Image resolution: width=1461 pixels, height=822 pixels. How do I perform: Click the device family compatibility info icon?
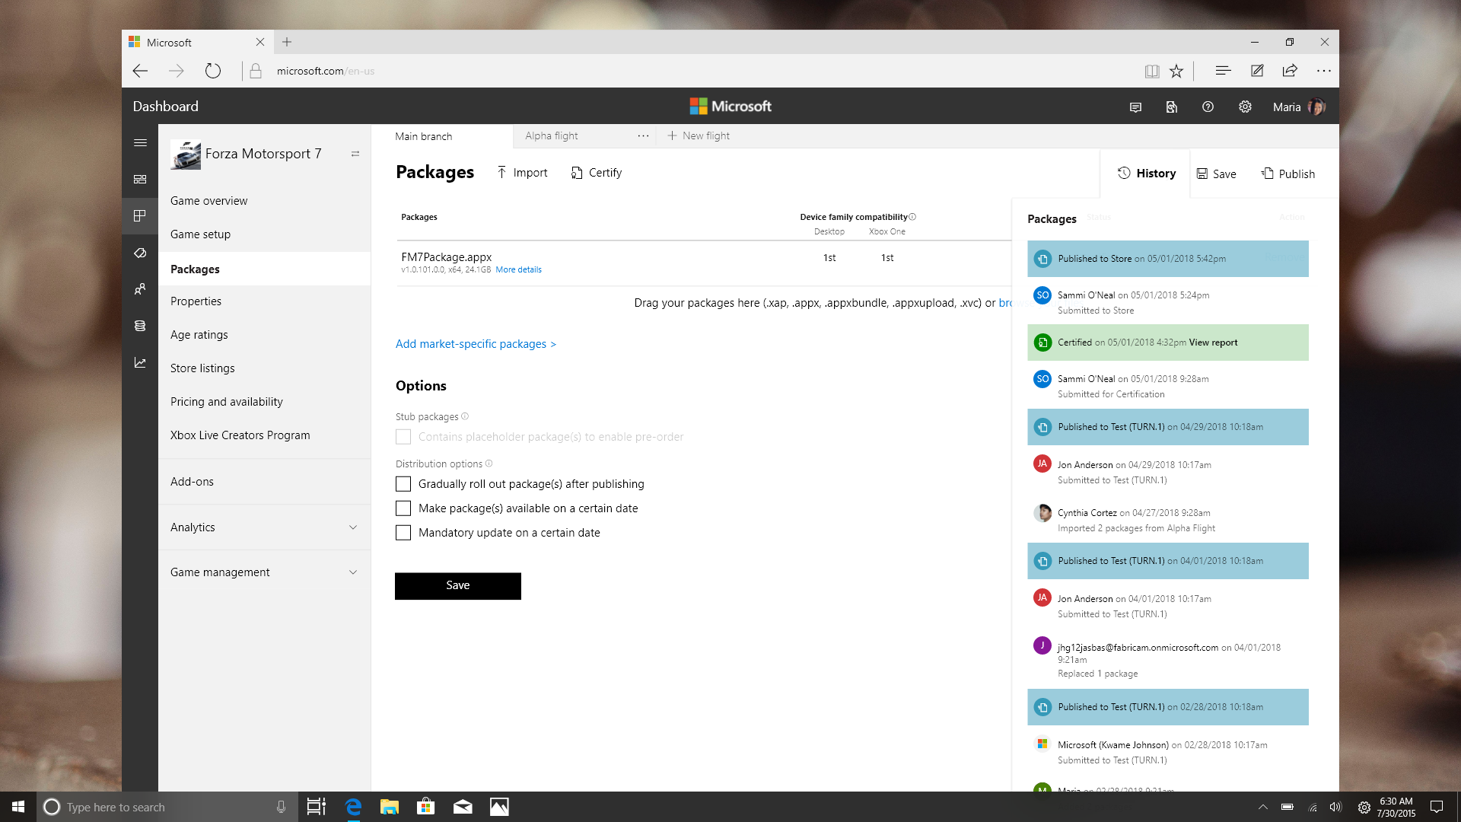(x=912, y=217)
